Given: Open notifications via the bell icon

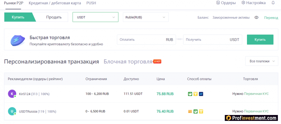Looking at the screenshot, I should [x=273, y=3].
